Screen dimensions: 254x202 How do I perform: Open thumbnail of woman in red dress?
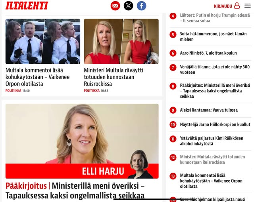point(121,42)
